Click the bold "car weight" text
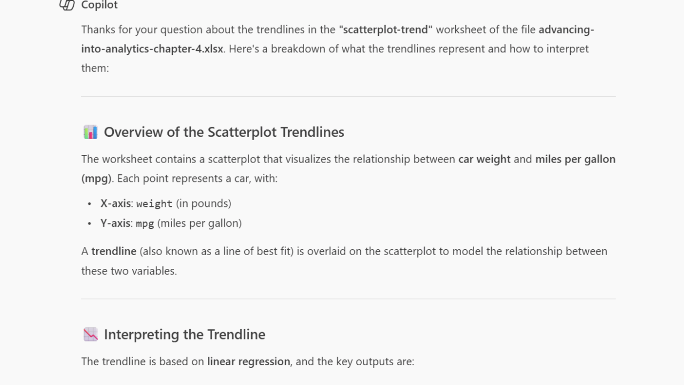This screenshot has height=385, width=684. (x=484, y=159)
